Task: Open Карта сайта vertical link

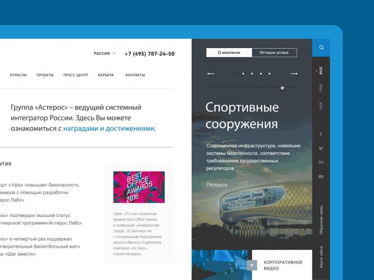Action: click(321, 257)
